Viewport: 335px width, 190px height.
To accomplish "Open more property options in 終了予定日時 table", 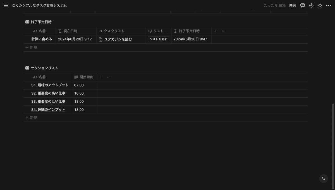I will point(224,31).
